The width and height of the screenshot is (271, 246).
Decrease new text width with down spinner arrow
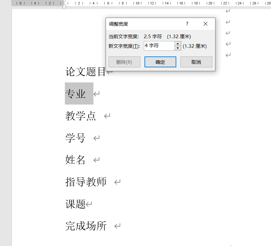coord(178,48)
